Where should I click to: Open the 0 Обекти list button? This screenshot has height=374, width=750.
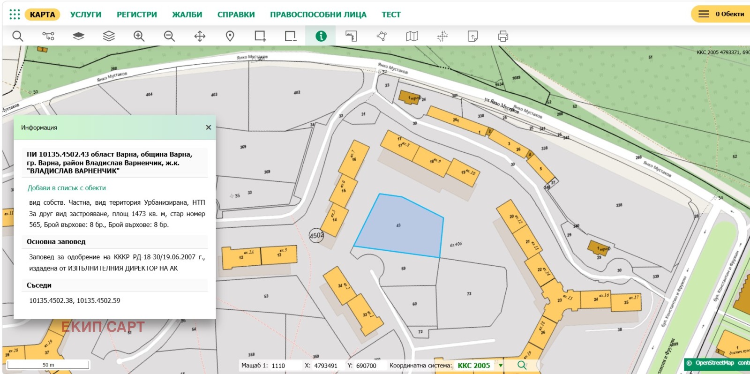[720, 14]
